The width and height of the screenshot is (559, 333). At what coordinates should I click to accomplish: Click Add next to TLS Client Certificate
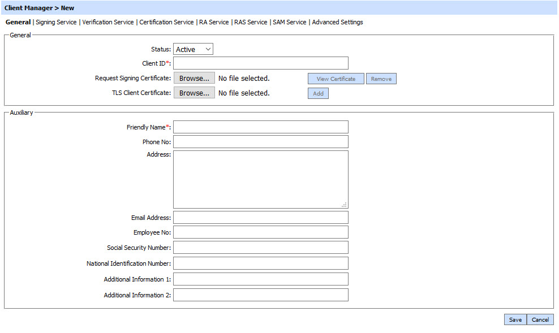(318, 94)
